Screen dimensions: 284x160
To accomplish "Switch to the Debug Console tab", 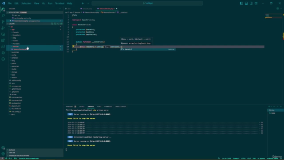I will click(x=120, y=107).
